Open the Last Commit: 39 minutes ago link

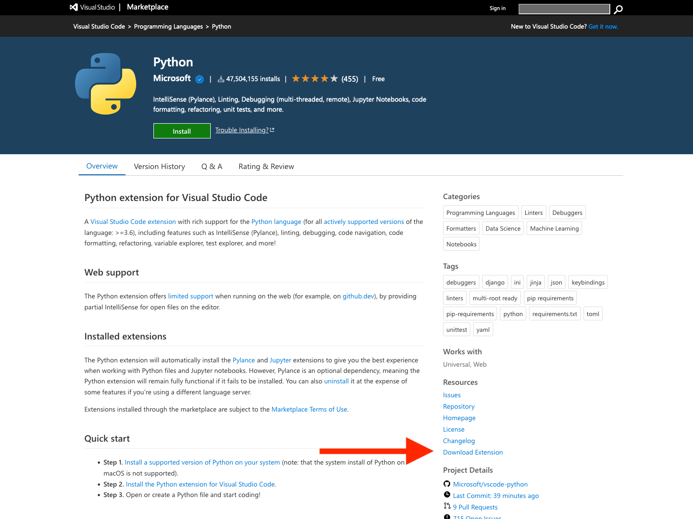496,496
